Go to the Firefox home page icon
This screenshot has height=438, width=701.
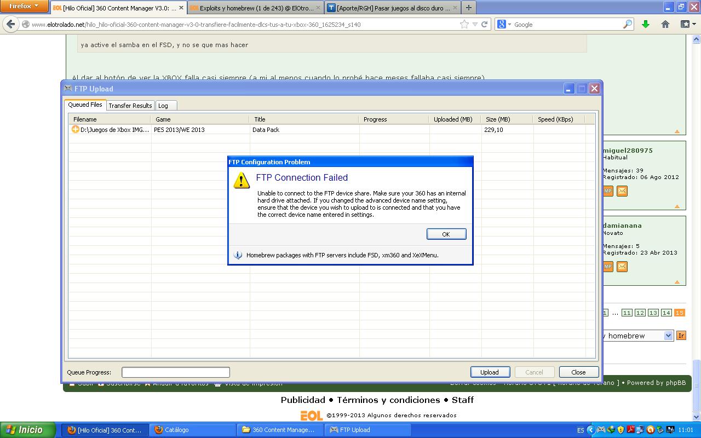665,25
